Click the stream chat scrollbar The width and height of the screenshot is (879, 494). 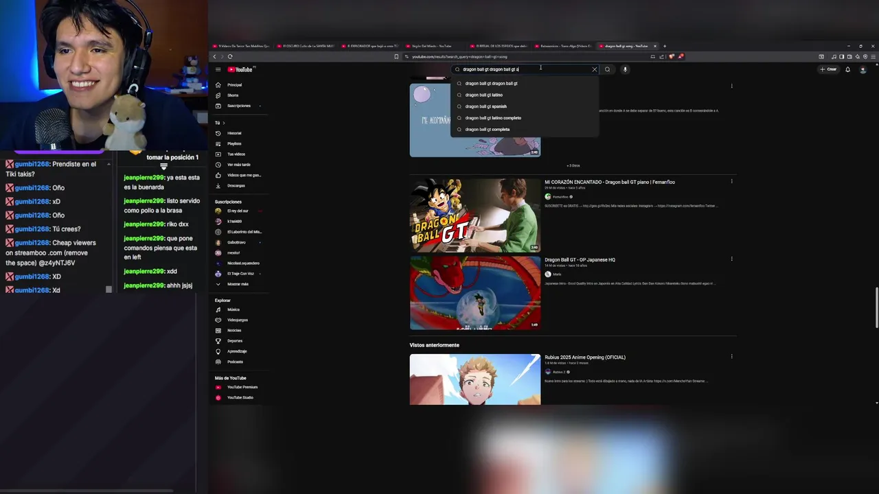[109, 290]
